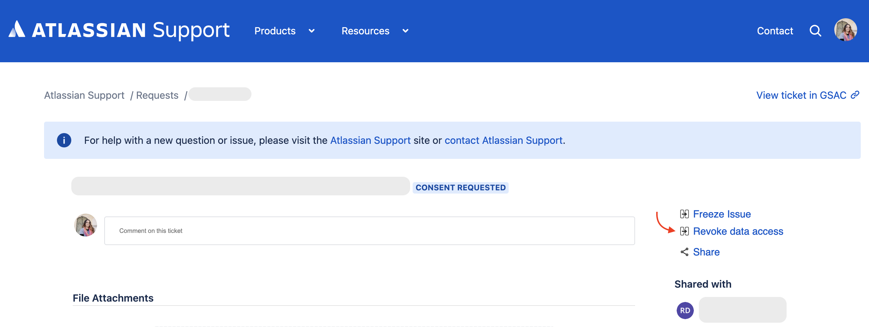The height and width of the screenshot is (327, 869).
Task: Click the Revoke data access icon
Action: [684, 231]
